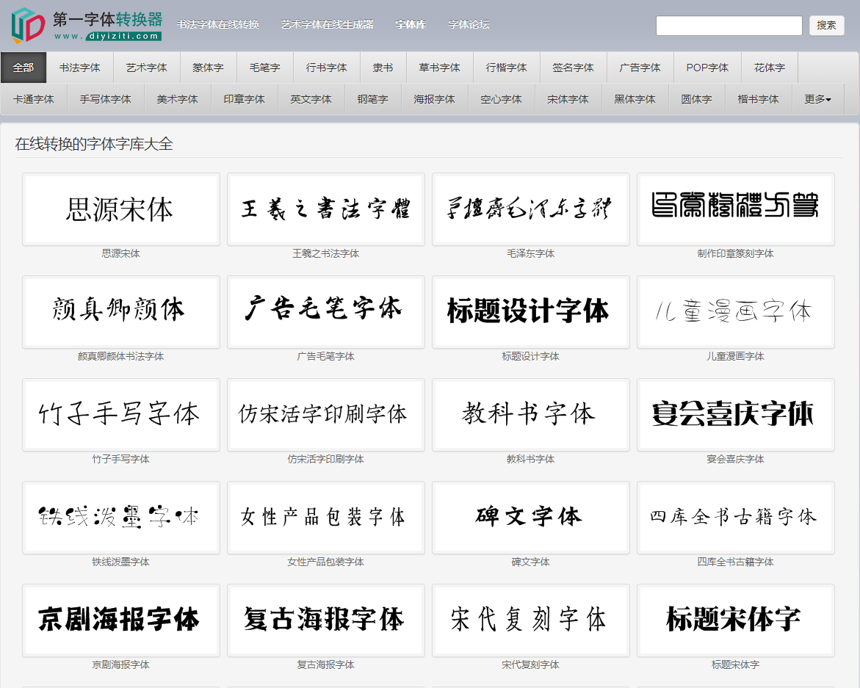This screenshot has height=688, width=860.
Task: Click the 标题设计字体 preview image
Action: [x=530, y=312]
